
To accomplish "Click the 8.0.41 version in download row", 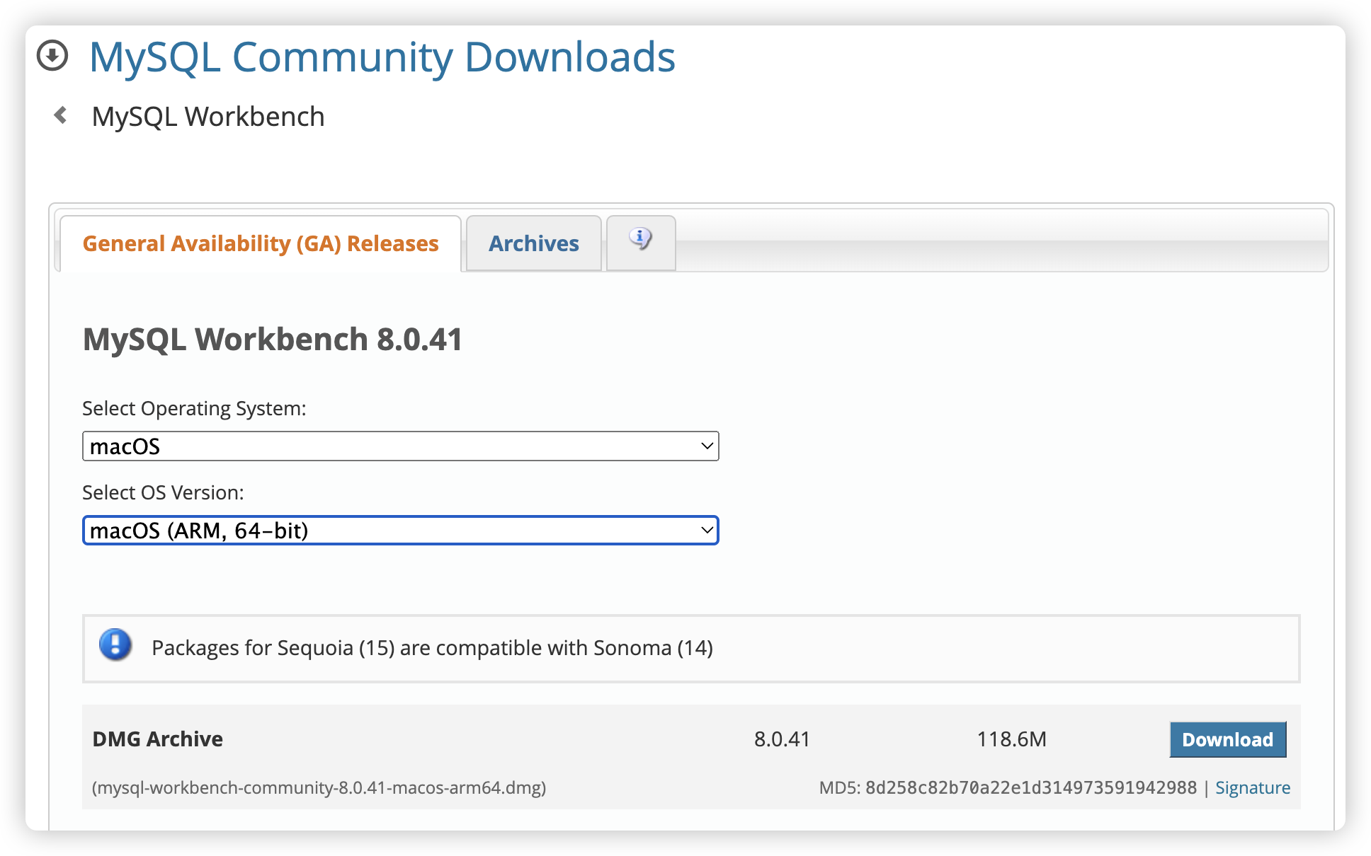I will click(x=782, y=739).
